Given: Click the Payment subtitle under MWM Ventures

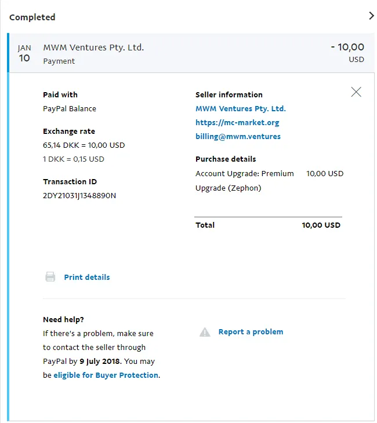Looking at the screenshot, I should pyautogui.click(x=59, y=61).
